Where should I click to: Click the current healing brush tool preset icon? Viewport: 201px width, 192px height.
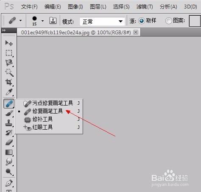pos(12,21)
